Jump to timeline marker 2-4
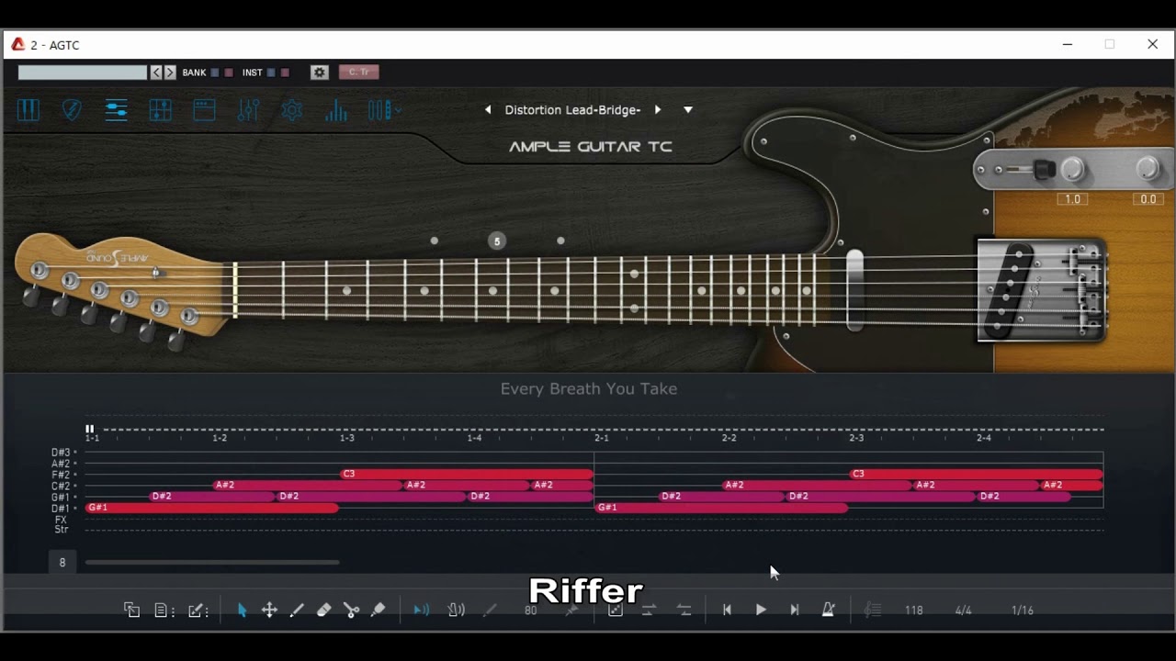The image size is (1176, 661). click(x=983, y=438)
